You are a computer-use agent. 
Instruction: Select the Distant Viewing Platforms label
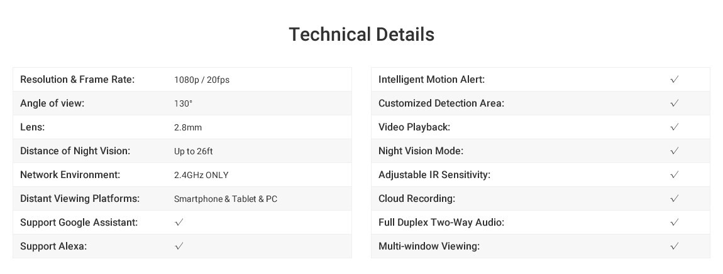[80, 199]
